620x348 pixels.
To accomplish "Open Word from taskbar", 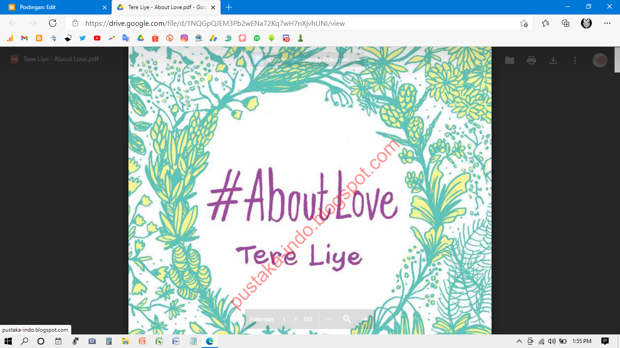I will click(176, 341).
